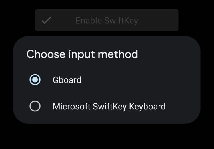Select the Microsoft SwiftKey Keyboard radio button
This screenshot has height=149, width=214.
pos(35,107)
